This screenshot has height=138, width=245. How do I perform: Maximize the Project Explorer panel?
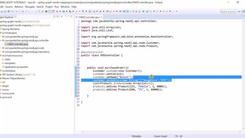[71, 16]
